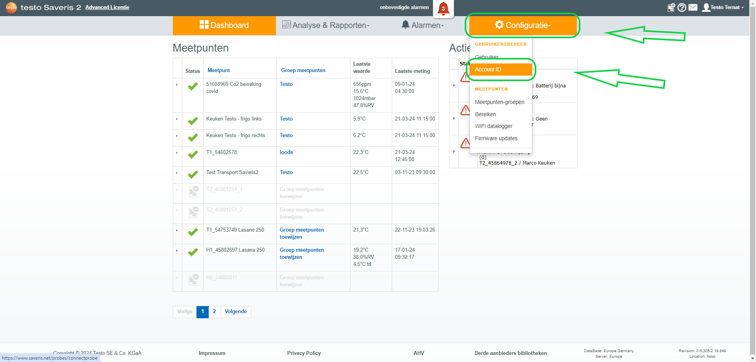Click green checkmark for Test Transport Saveris2

(193, 175)
